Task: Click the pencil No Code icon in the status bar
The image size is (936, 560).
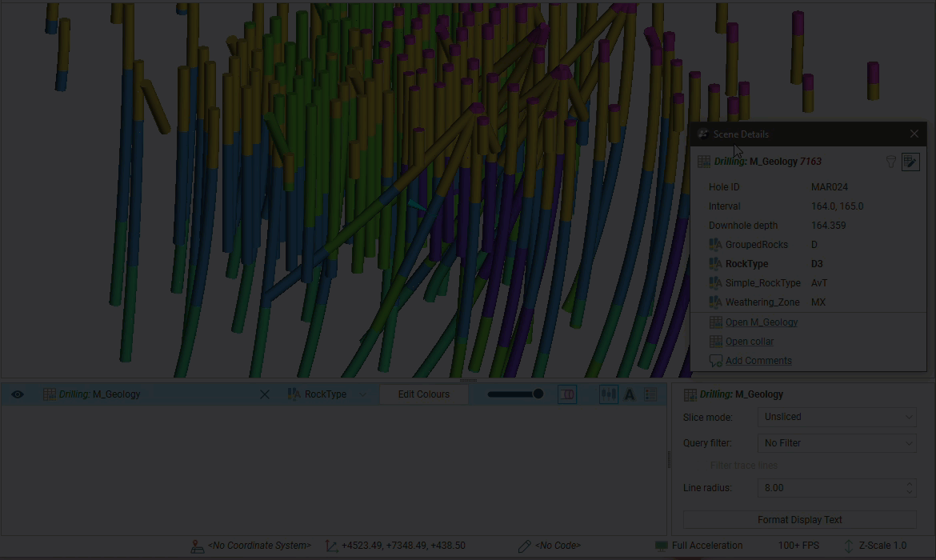Action: pyautogui.click(x=524, y=546)
